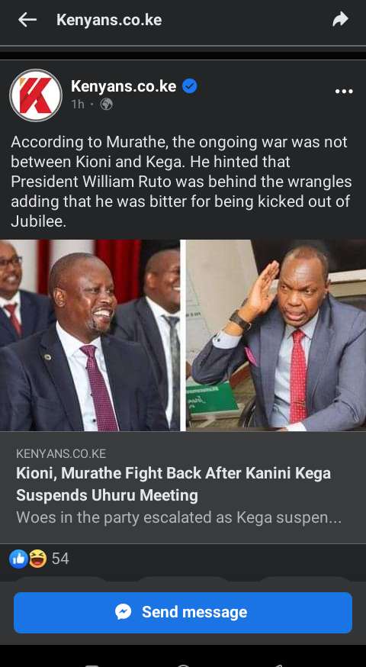Tap the share arrow icon
This screenshot has width=366, height=667.
tap(341, 19)
